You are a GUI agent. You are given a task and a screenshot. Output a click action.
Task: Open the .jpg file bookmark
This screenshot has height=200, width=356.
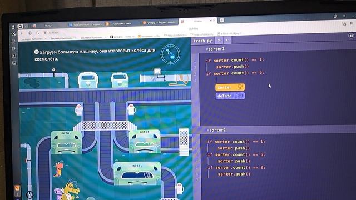pyautogui.click(x=229, y=33)
